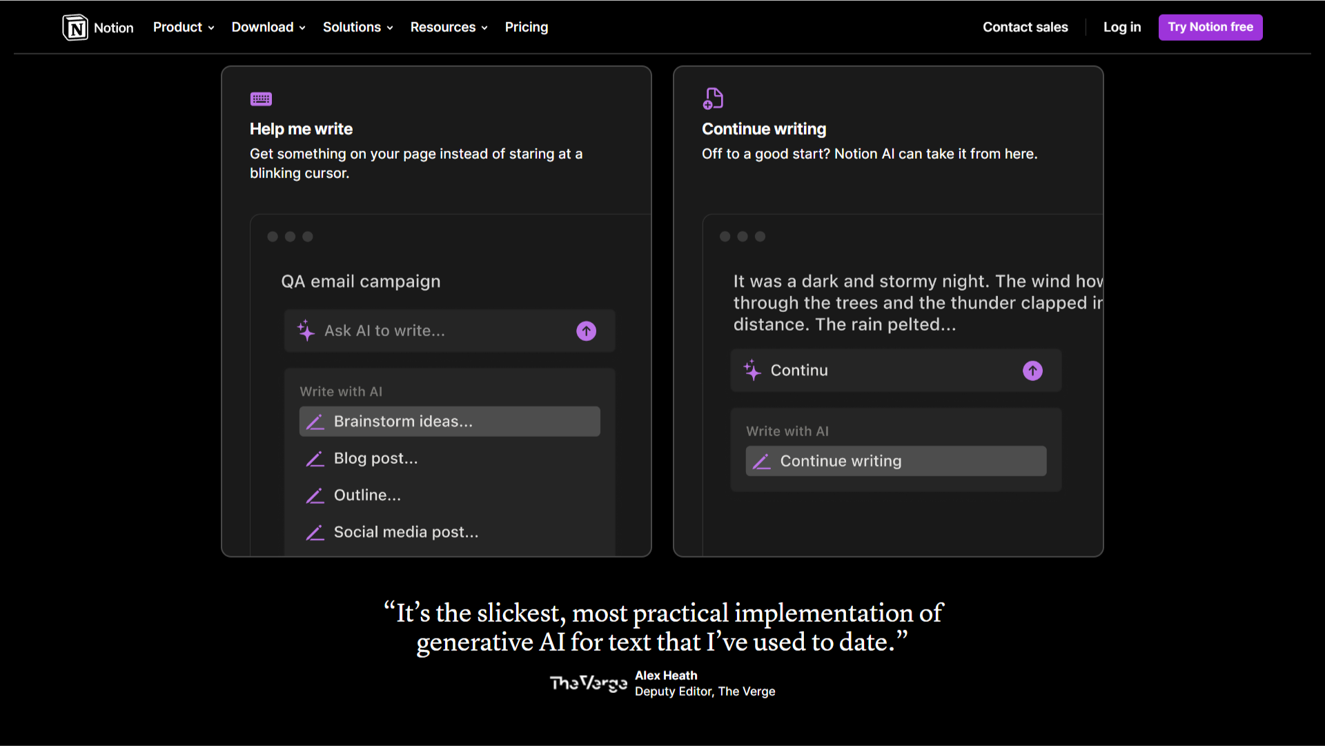The height and width of the screenshot is (746, 1325).
Task: Click the Contact sales link
Action: (1025, 27)
